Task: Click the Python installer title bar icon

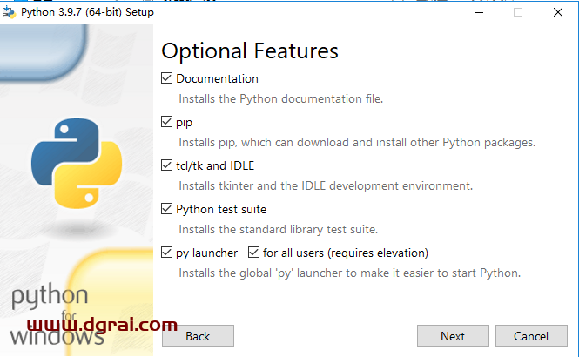Action: pyautogui.click(x=9, y=12)
